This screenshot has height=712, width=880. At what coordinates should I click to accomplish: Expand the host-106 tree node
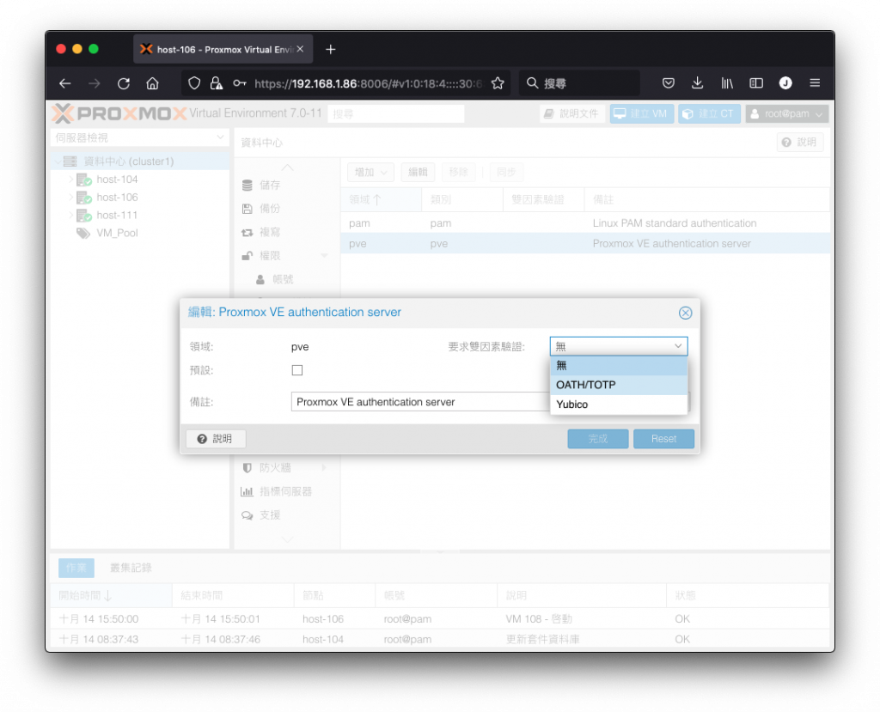(x=70, y=198)
